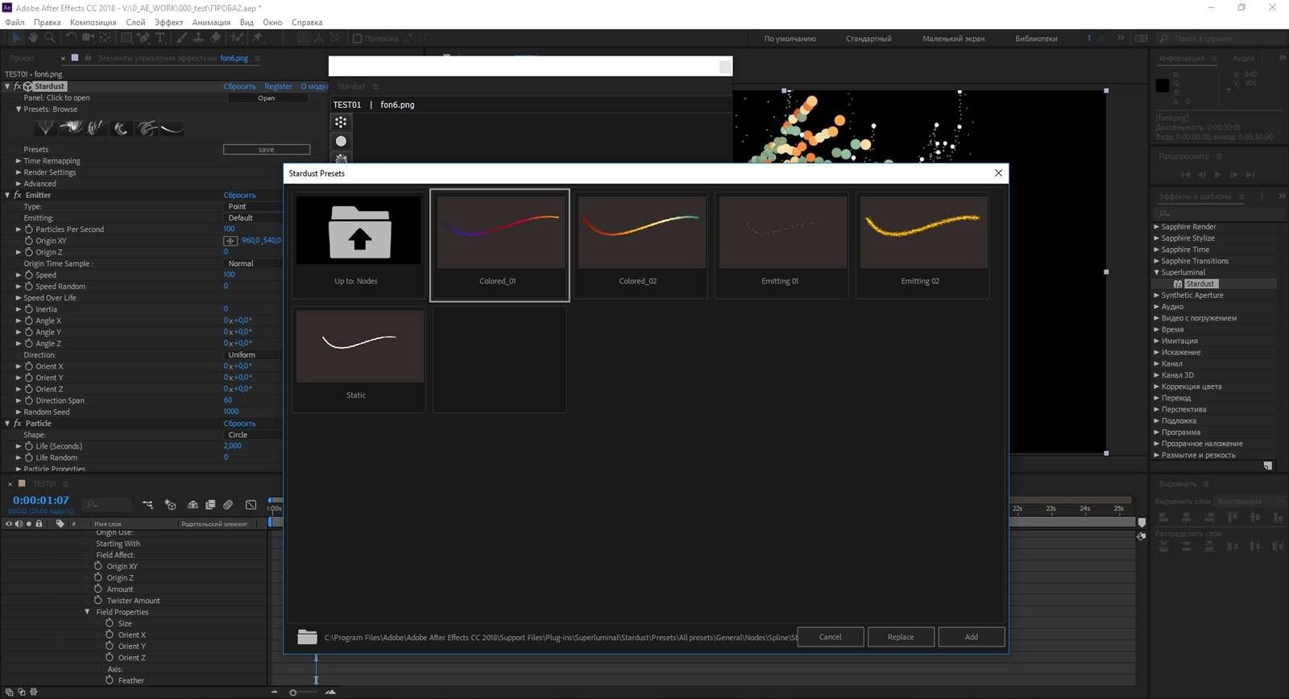This screenshot has height=699, width=1289.
Task: Click the Hide Shy Layers icon in timeline
Action: (193, 505)
